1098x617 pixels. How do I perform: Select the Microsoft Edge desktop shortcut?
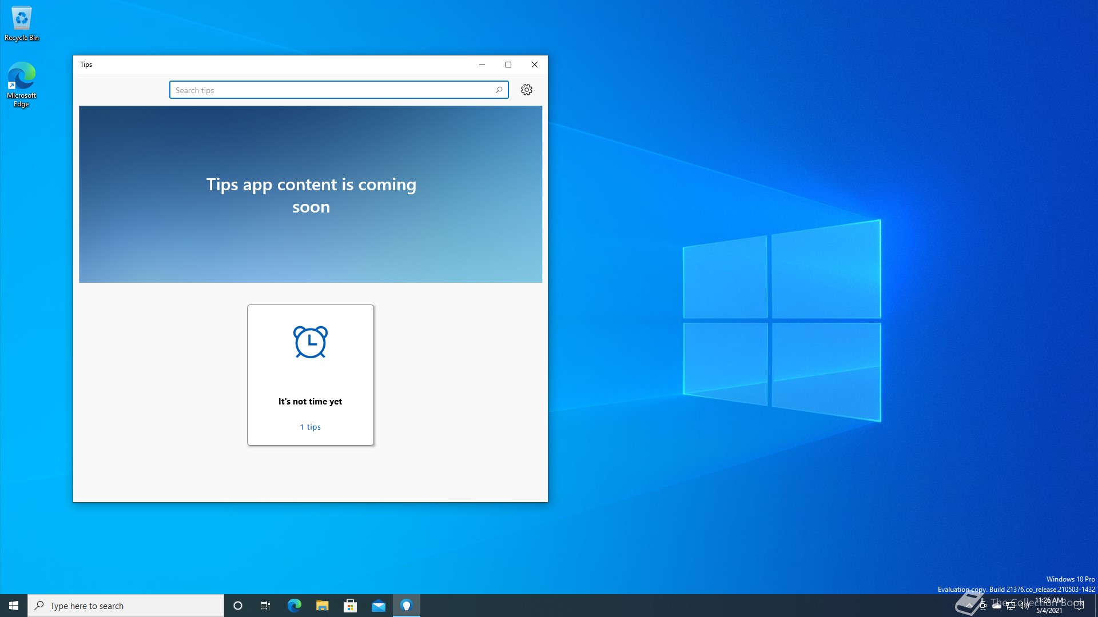pyautogui.click(x=21, y=85)
